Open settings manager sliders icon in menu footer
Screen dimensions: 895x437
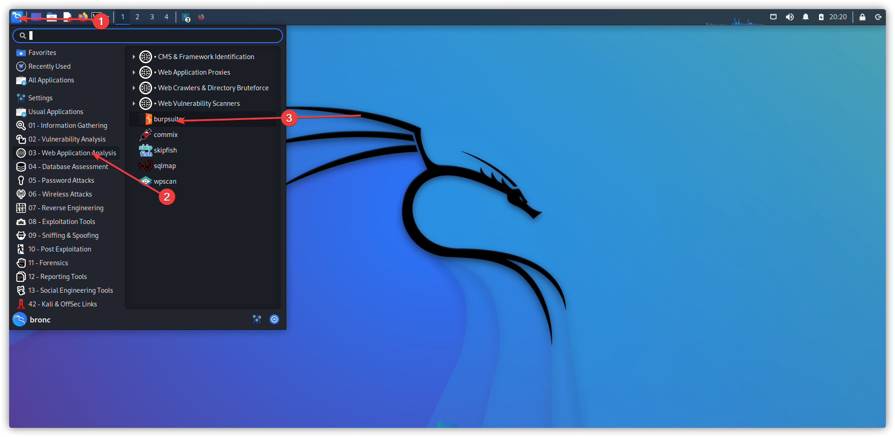[x=257, y=319]
